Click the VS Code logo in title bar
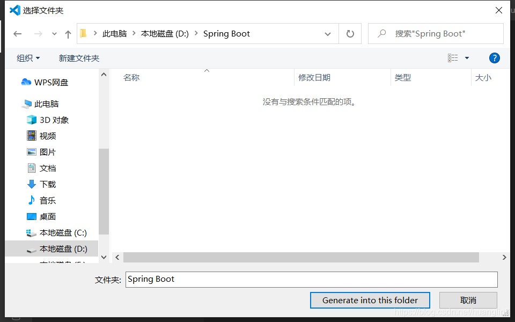 click(x=15, y=10)
